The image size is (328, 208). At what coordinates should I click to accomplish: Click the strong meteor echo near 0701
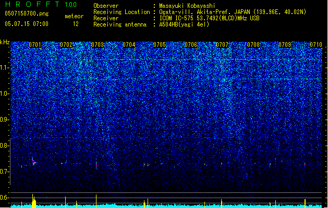click(x=34, y=162)
